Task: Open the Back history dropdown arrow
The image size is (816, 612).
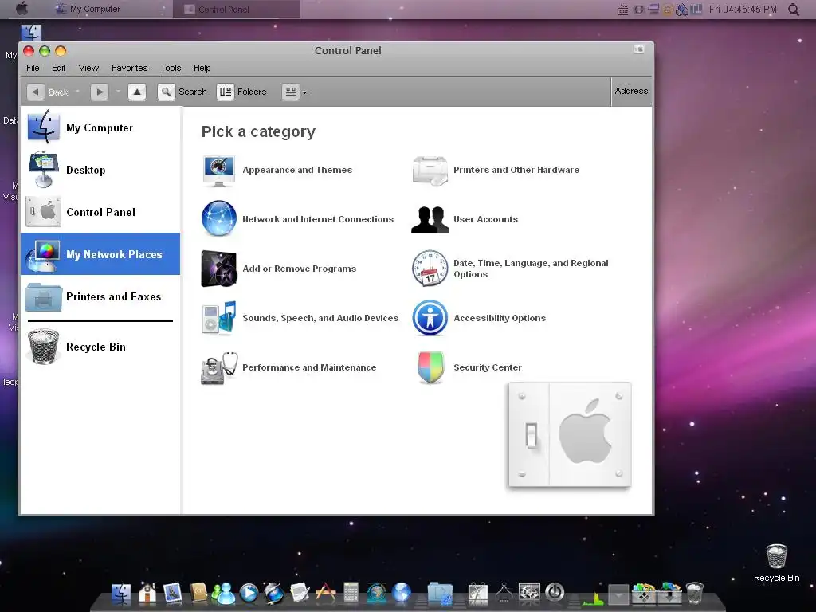Action: pos(77,92)
